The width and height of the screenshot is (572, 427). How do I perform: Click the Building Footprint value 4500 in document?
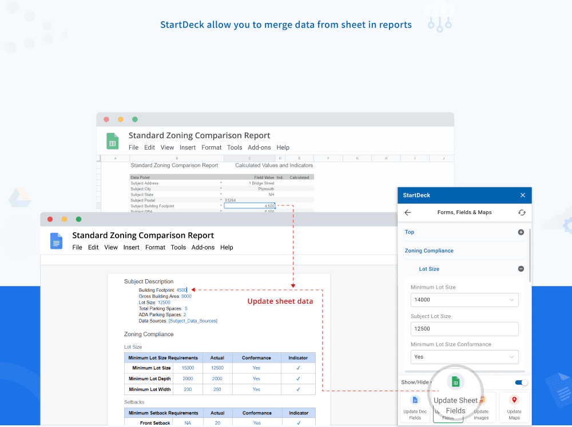pos(181,290)
